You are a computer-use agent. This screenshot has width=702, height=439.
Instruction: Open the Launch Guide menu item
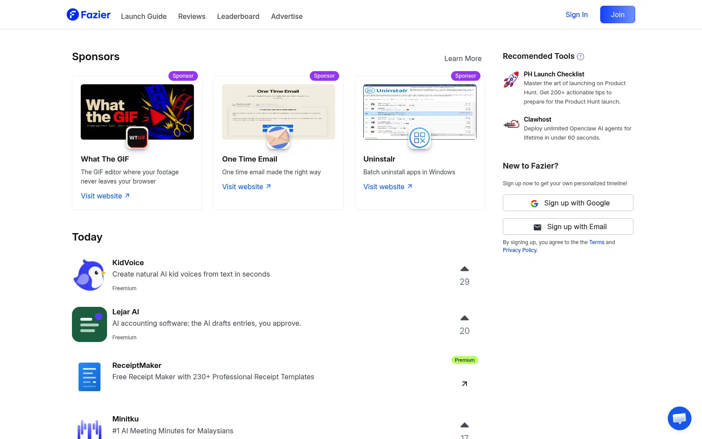pos(144,16)
